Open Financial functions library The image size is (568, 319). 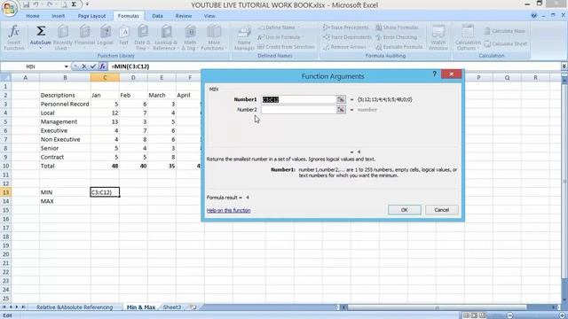pos(84,37)
